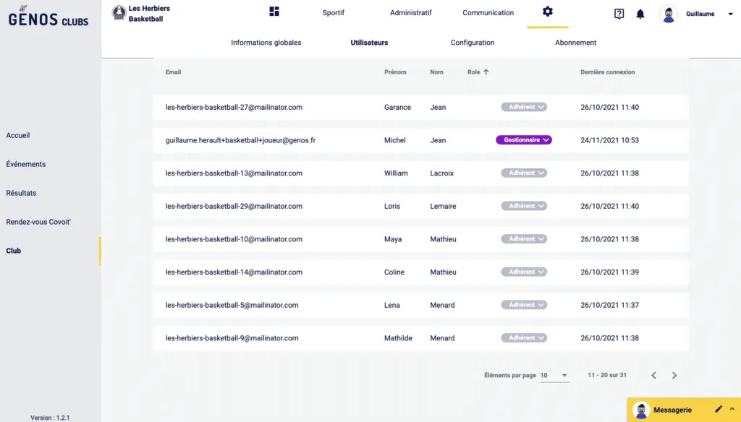Image resolution: width=741 pixels, height=422 pixels.
Task: Click the Les Herbiers Basketball club logo
Action: point(119,13)
